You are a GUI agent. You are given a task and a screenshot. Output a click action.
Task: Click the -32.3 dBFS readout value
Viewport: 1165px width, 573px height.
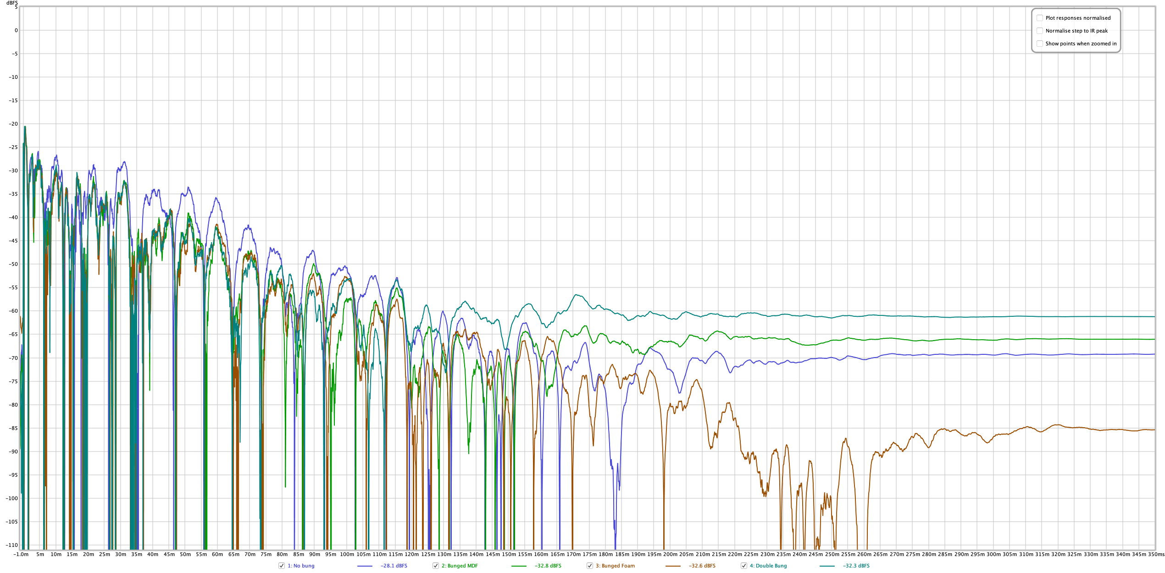[856, 566]
